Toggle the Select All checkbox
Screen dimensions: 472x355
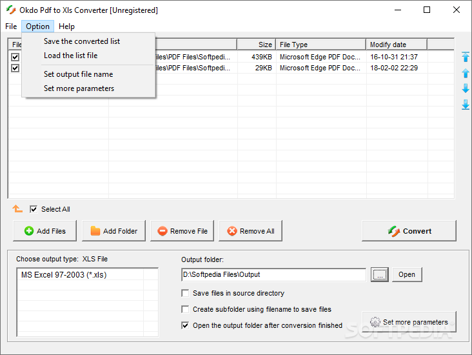click(x=34, y=209)
